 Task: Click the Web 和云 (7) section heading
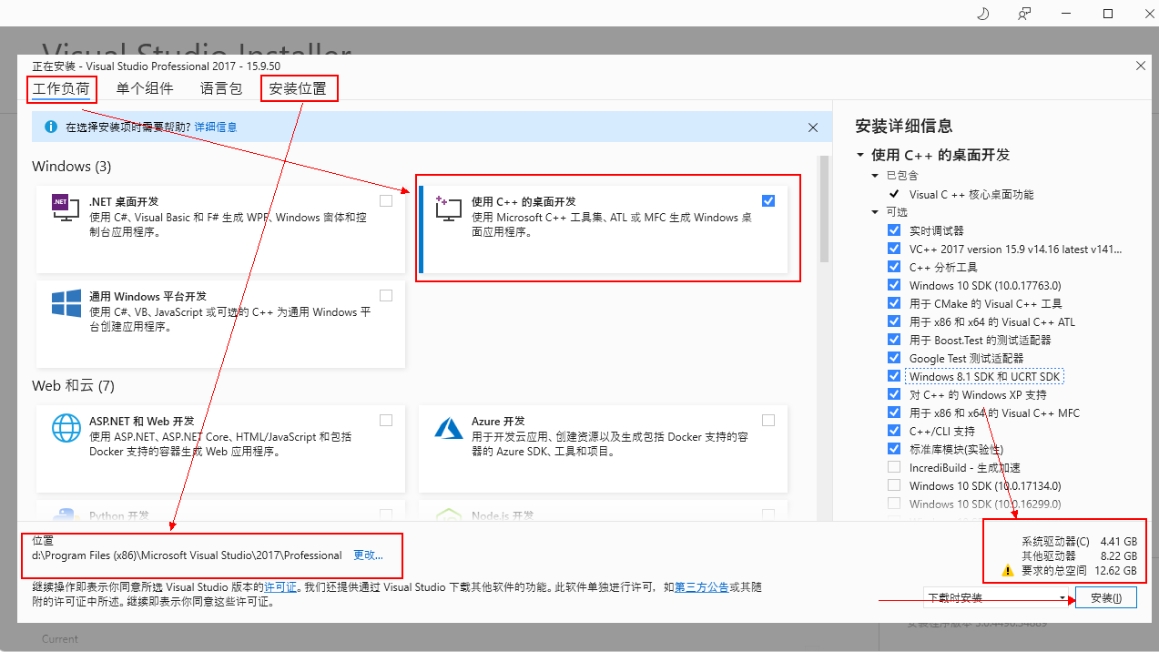(x=73, y=385)
